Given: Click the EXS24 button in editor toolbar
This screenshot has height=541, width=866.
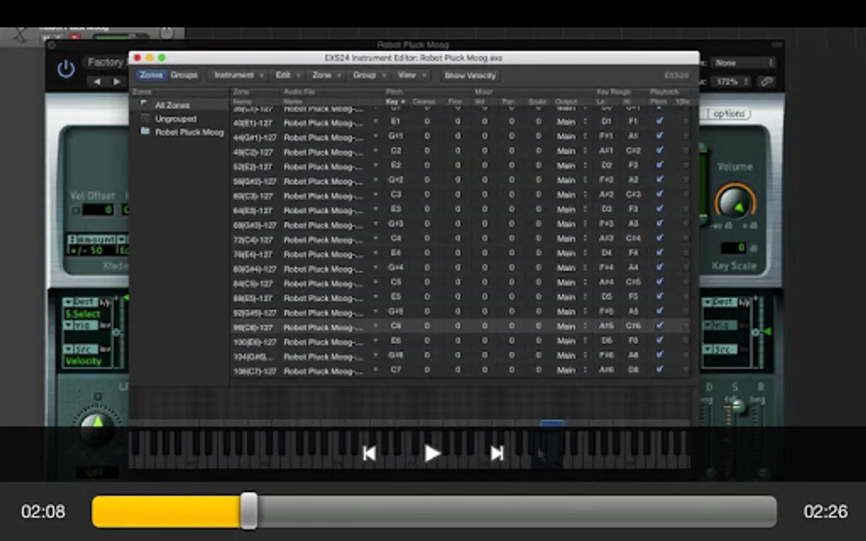Looking at the screenshot, I should point(676,76).
